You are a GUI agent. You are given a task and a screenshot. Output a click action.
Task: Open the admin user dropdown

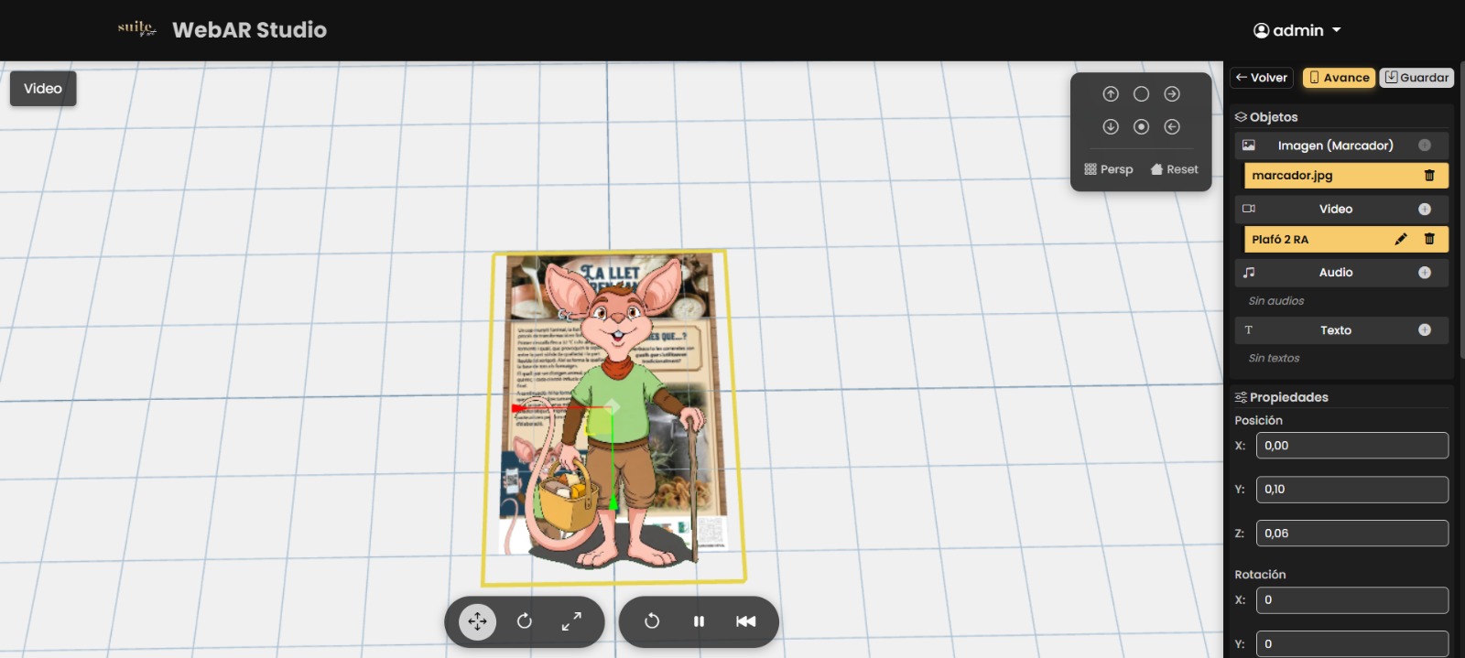1297,30
